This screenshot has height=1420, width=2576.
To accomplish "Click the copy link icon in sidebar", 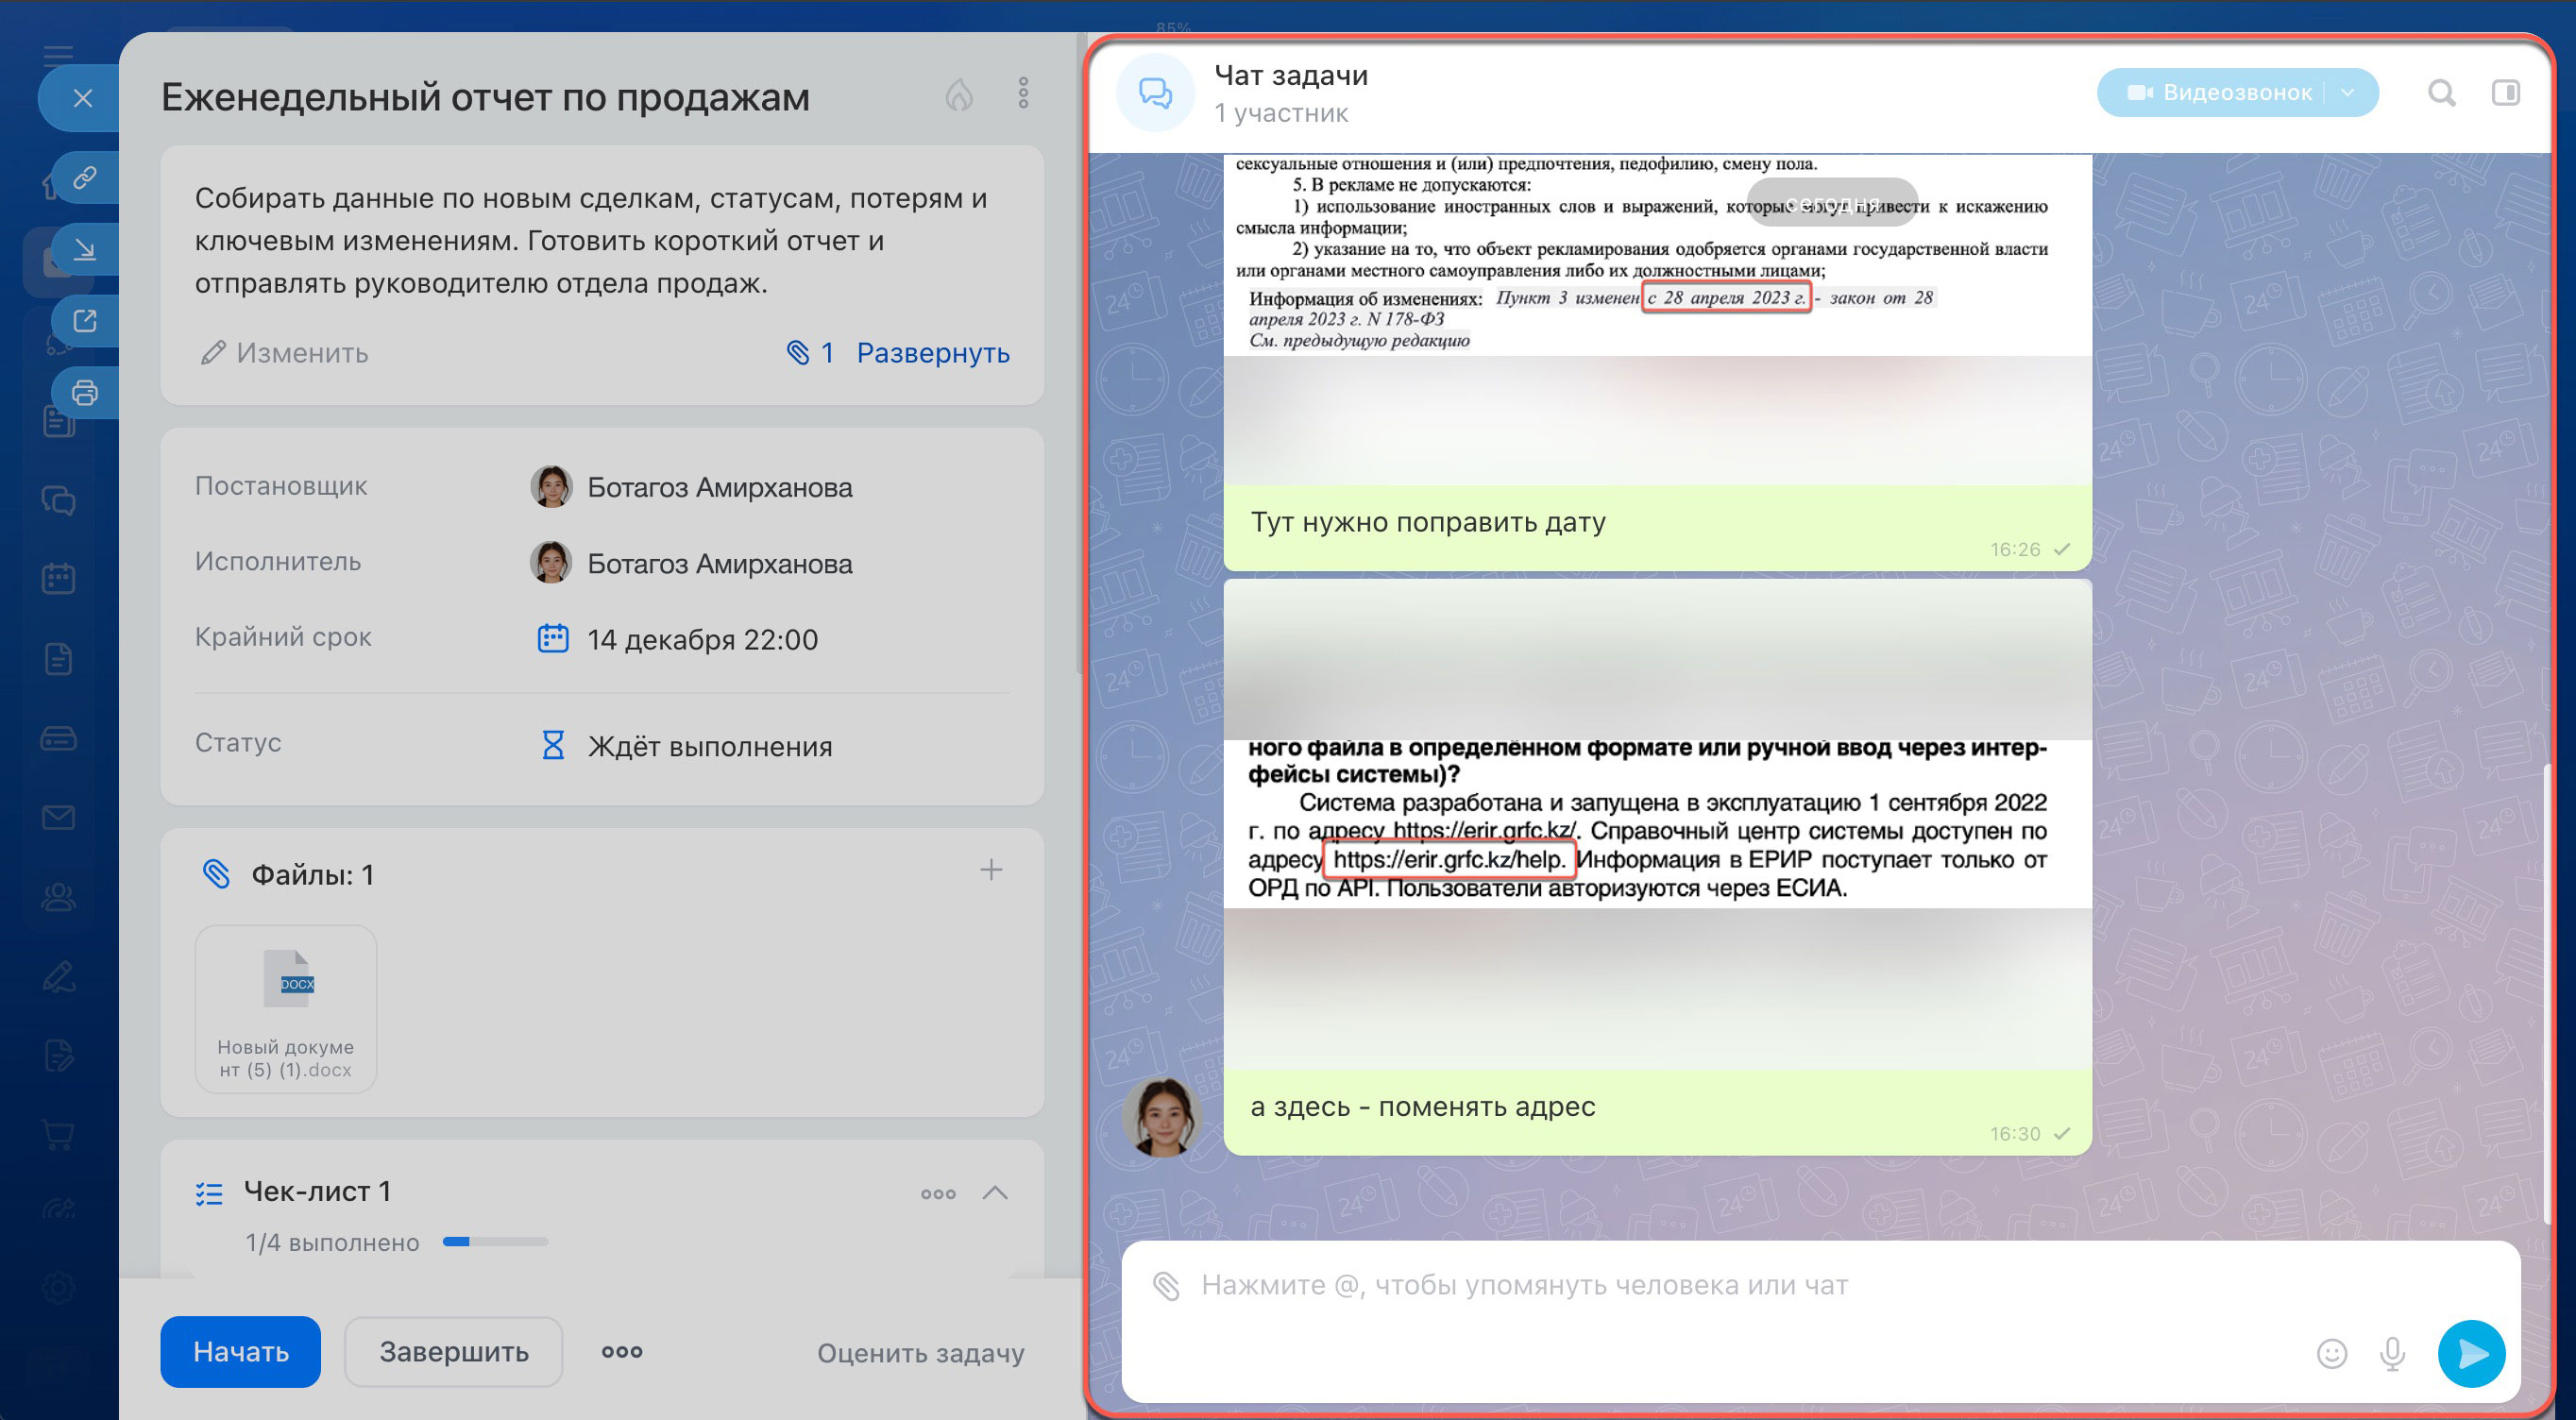I will pyautogui.click(x=85, y=178).
